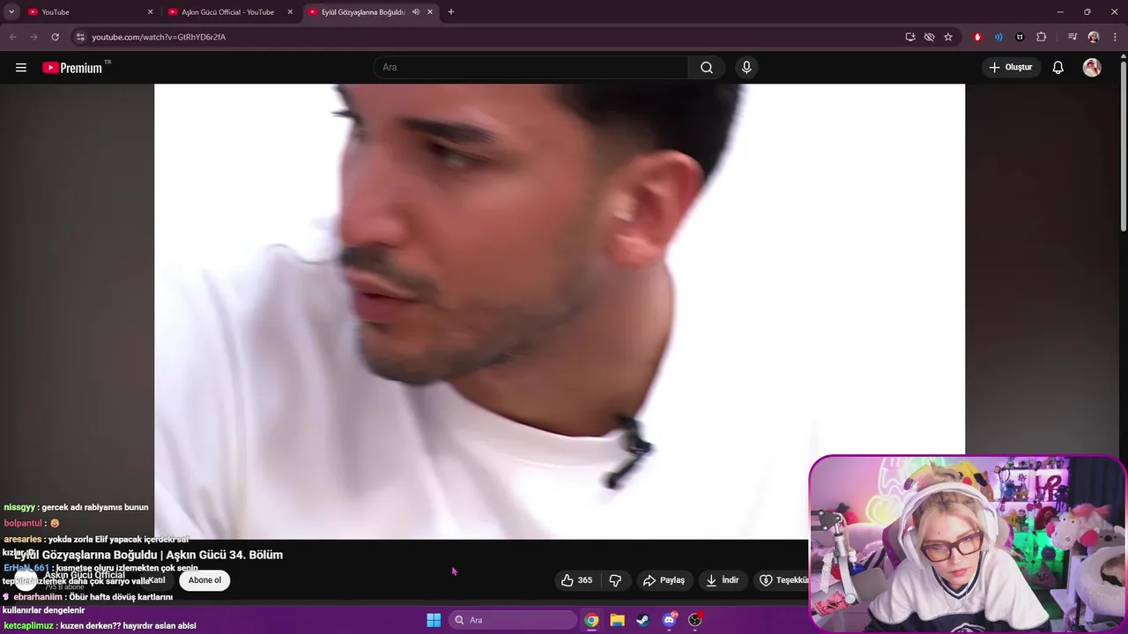Click chat message from nissgyy
Image resolution: width=1128 pixels, height=634 pixels.
[x=76, y=507]
